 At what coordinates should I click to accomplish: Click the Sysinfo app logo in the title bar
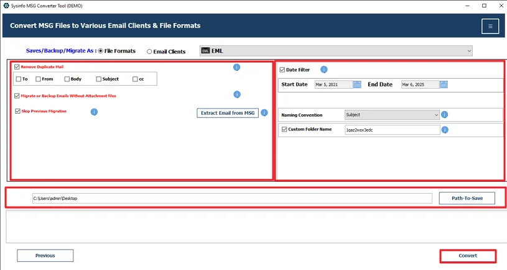pos(6,6)
